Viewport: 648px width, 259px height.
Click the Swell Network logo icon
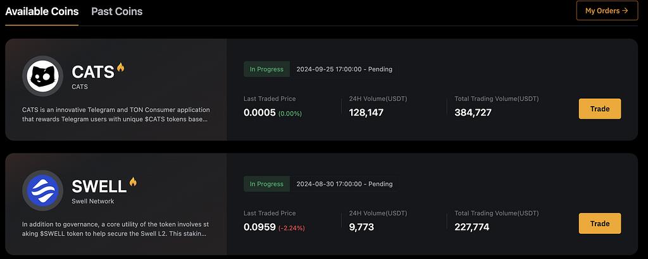(x=42, y=190)
